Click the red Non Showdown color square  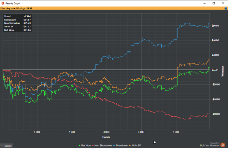(x=93, y=145)
